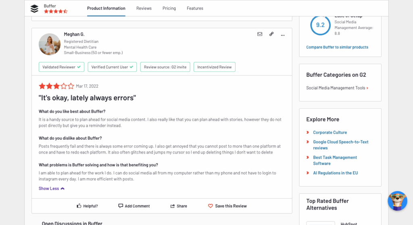The width and height of the screenshot is (413, 225).
Task: Click Meghan G.'s profile photo
Action: [50, 44]
